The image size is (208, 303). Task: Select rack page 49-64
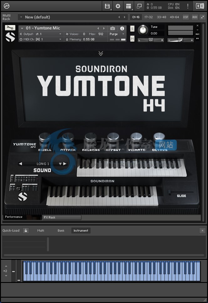point(174,17)
